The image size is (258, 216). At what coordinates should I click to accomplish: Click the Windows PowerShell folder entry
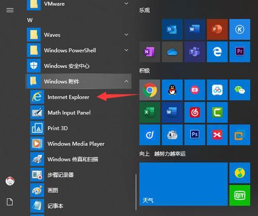(x=78, y=50)
